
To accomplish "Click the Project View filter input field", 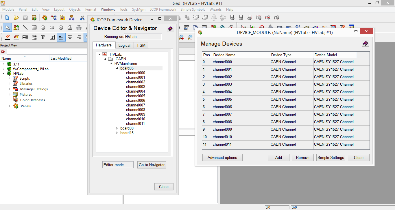I will click(x=47, y=52).
